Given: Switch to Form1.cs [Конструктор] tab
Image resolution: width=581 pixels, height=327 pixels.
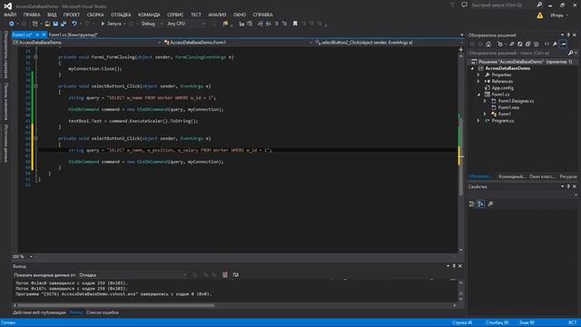Looking at the screenshot, I should [73, 35].
